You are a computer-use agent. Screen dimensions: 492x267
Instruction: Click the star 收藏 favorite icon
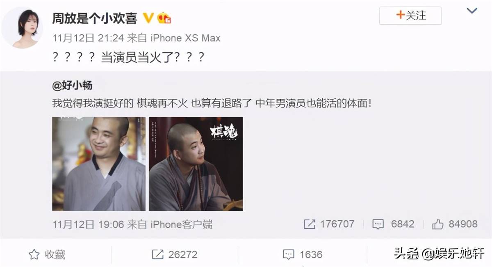(34, 255)
